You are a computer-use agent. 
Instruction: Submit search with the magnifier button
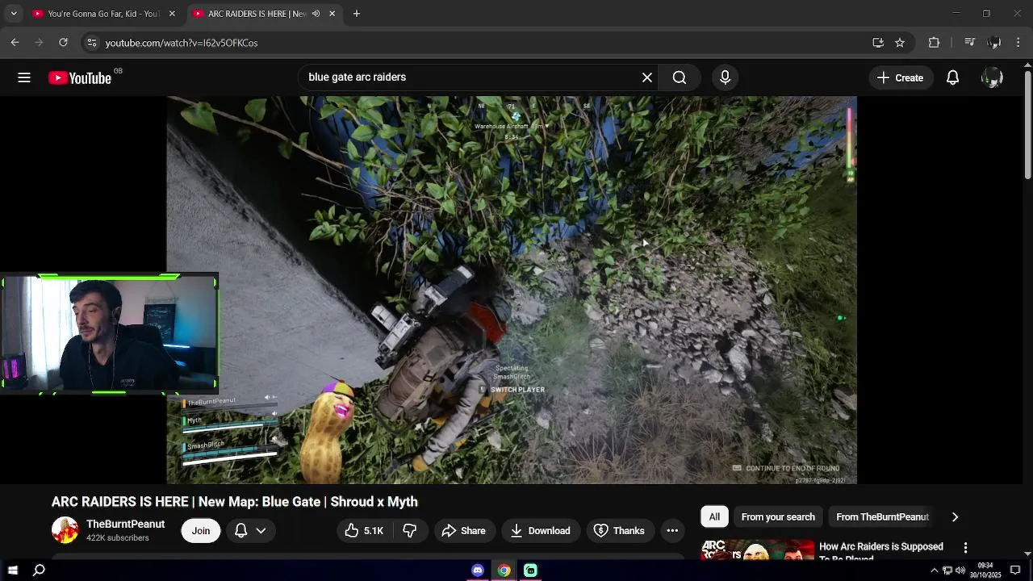coord(680,77)
